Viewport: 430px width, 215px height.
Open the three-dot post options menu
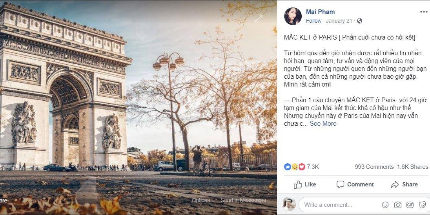[x=424, y=12]
